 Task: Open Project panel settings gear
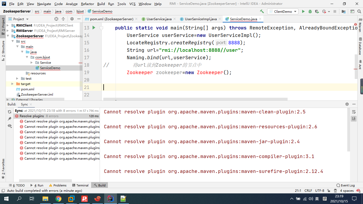(72, 19)
